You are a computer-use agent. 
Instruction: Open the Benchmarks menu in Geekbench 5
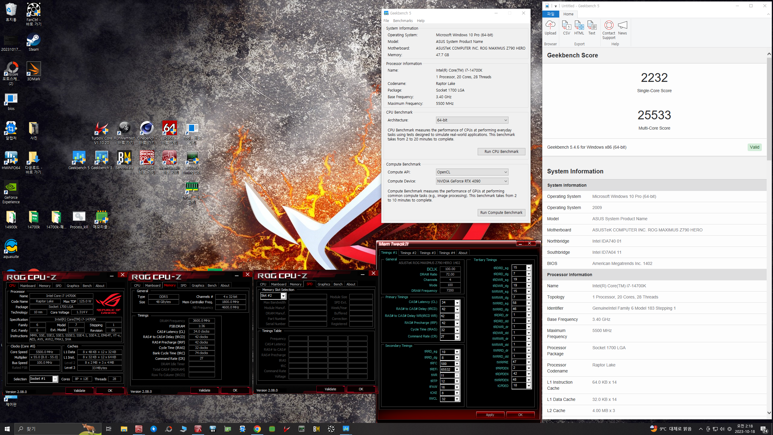click(x=403, y=21)
